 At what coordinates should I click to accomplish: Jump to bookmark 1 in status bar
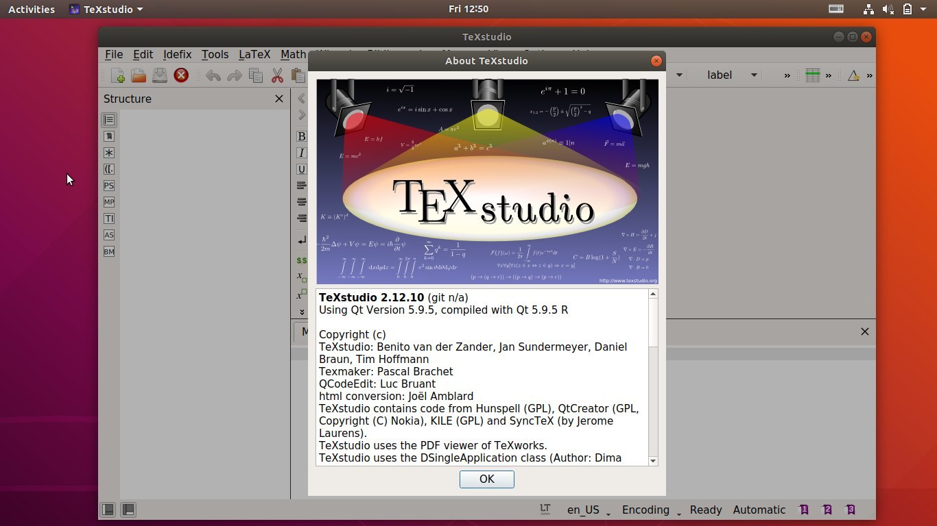[804, 510]
